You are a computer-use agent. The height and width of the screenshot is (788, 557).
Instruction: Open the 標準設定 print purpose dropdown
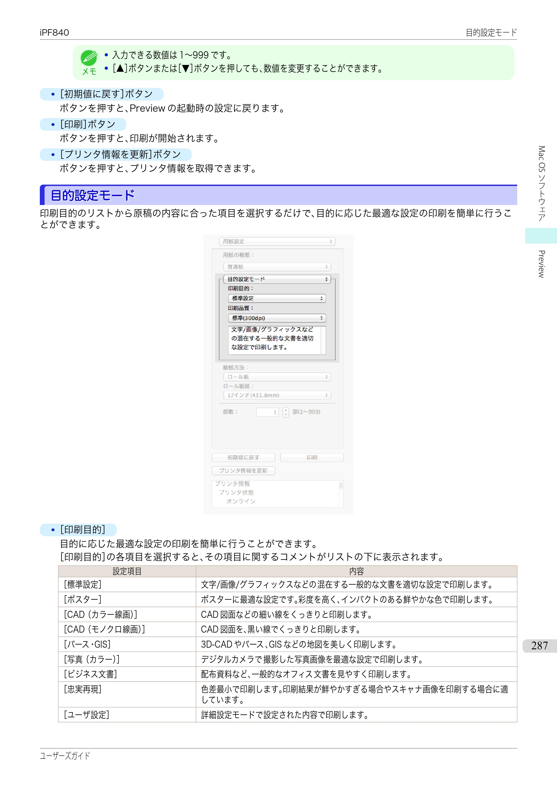pos(277,298)
